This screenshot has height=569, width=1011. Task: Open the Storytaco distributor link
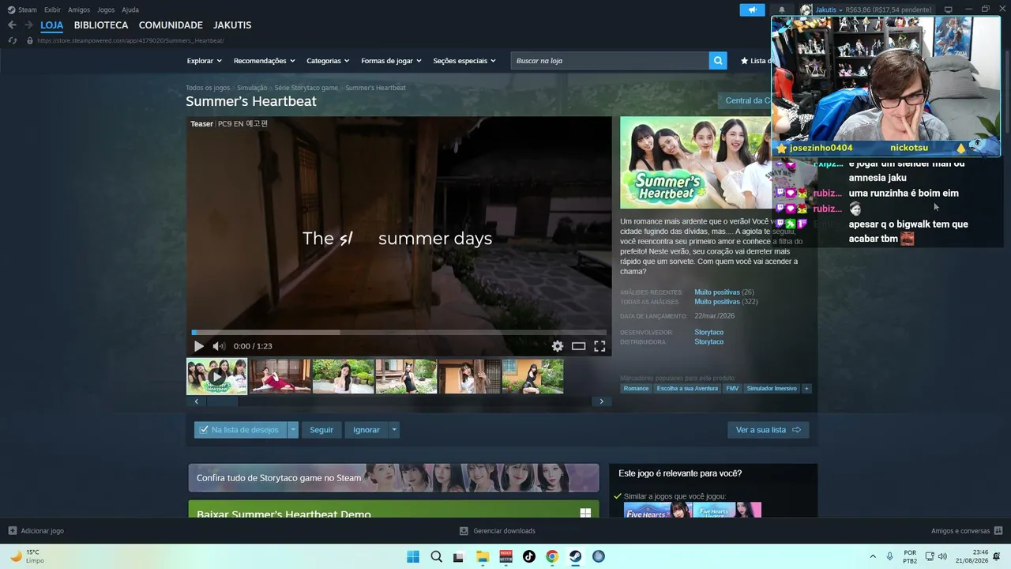click(x=709, y=342)
